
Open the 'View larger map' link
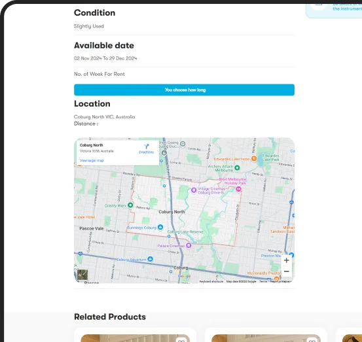tap(92, 160)
